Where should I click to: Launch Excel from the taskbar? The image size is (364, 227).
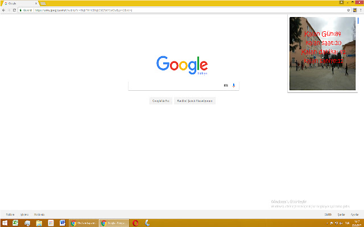coord(15,223)
